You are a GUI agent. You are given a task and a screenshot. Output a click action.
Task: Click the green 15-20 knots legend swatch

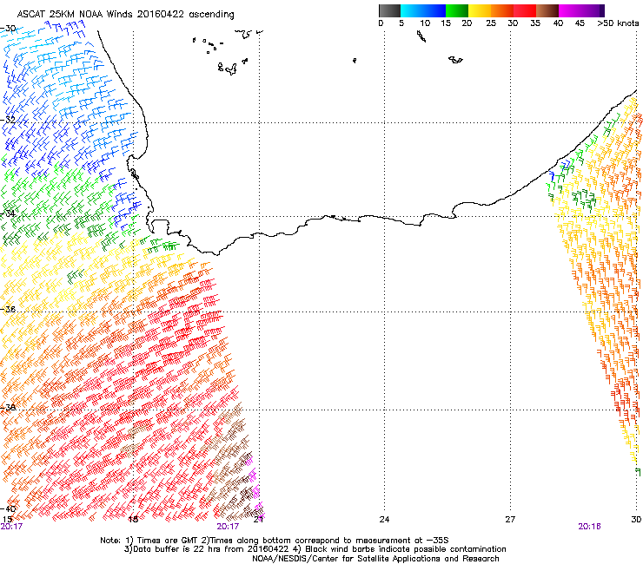pyautogui.click(x=457, y=10)
